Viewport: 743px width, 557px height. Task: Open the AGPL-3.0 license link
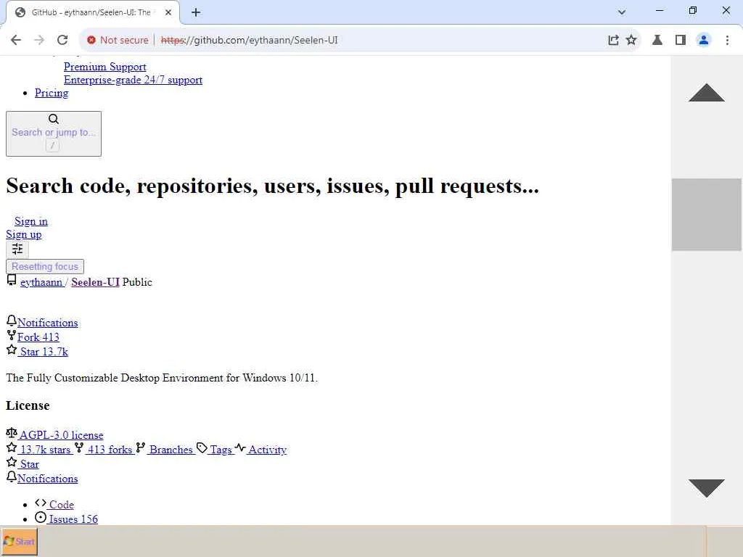[61, 435]
